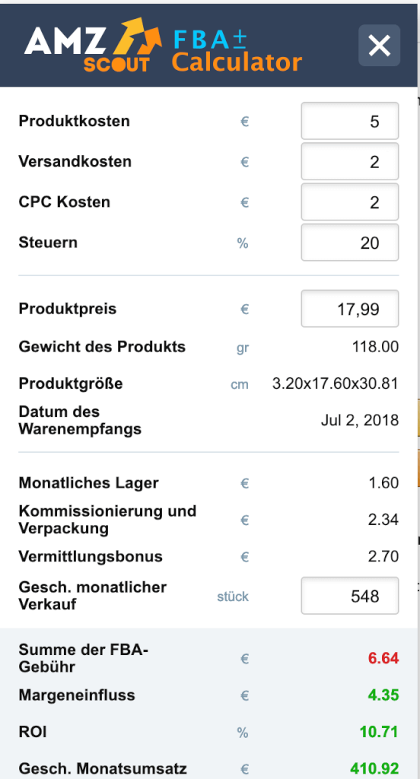Click the Jul 2, 2018 date
Image resolution: width=420 pixels, height=779 pixels.
pyautogui.click(x=360, y=420)
